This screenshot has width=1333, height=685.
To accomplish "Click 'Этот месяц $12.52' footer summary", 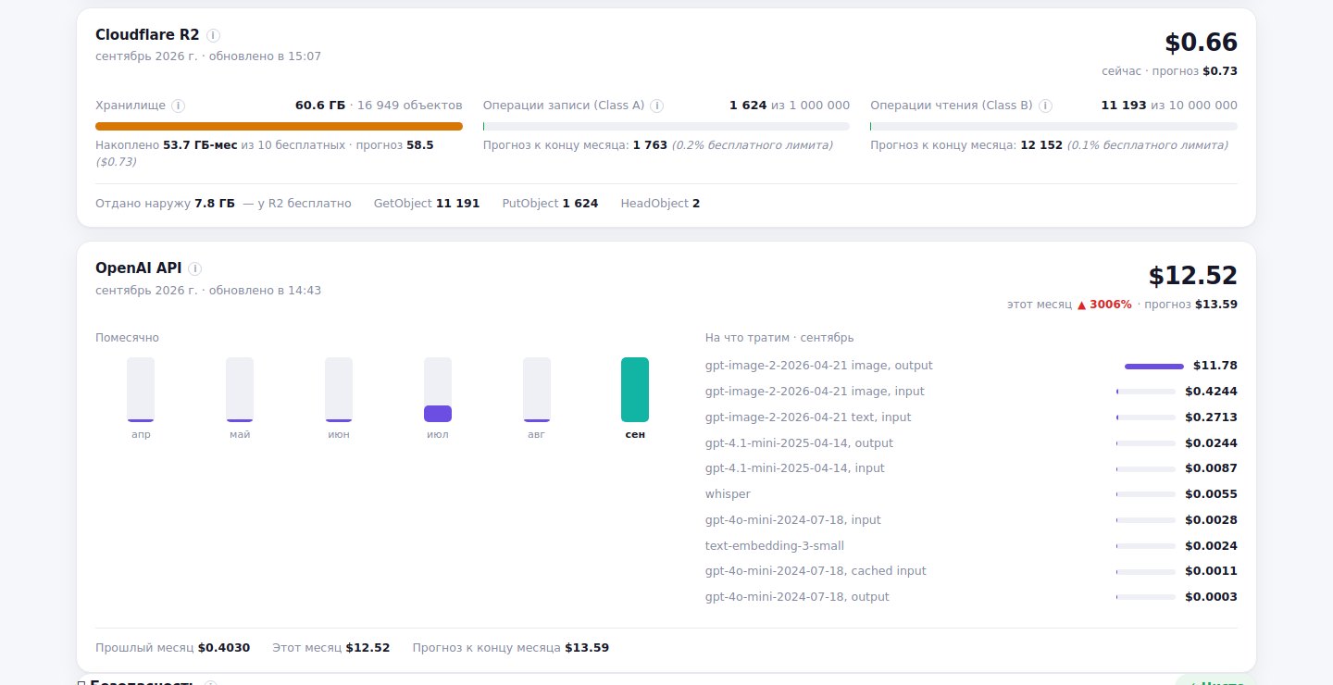I will click(x=331, y=648).
